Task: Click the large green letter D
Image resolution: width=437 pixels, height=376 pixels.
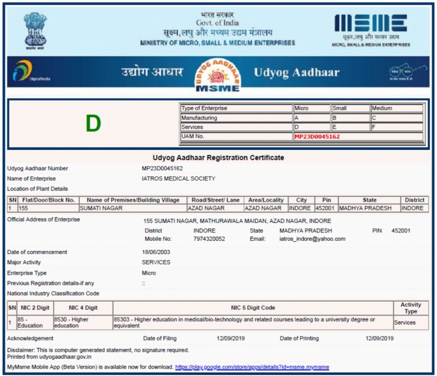Action: [93, 124]
